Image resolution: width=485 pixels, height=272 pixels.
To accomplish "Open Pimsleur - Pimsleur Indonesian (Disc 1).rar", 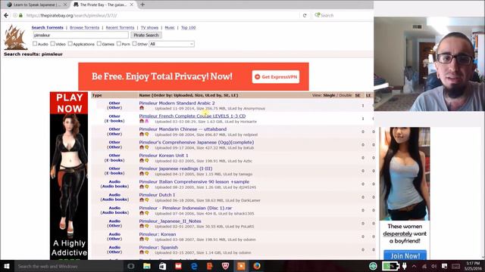I will (x=185, y=208).
